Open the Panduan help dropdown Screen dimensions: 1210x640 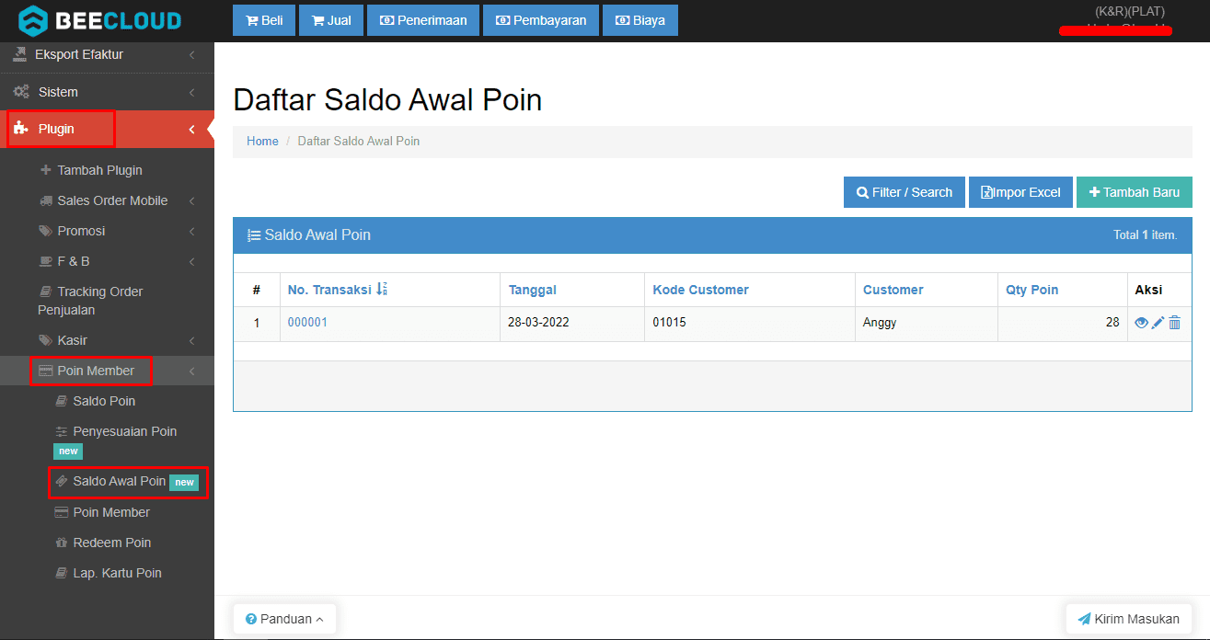(x=284, y=619)
